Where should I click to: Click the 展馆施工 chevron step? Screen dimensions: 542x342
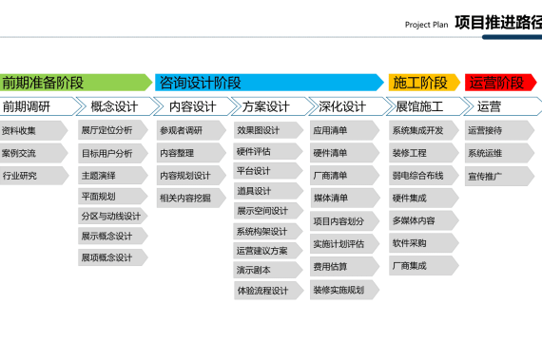point(427,106)
